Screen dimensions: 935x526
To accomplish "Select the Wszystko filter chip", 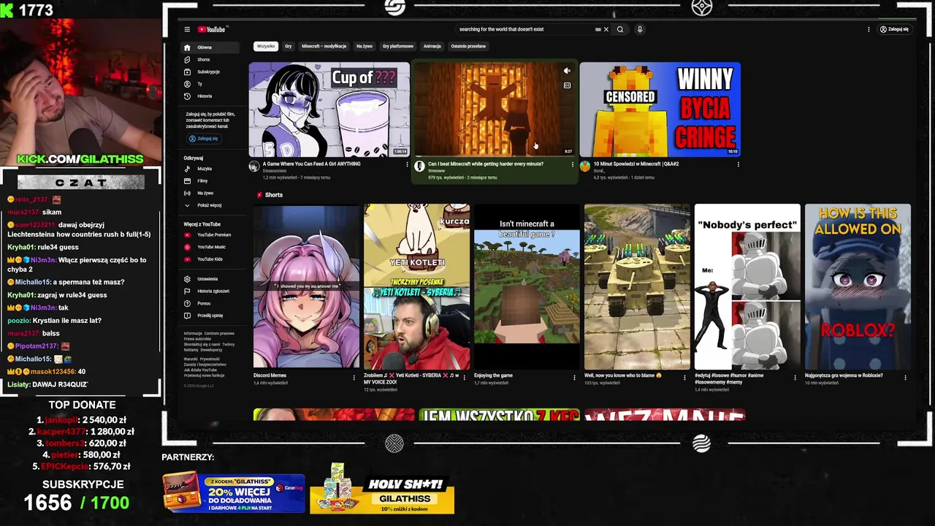I will coord(266,46).
